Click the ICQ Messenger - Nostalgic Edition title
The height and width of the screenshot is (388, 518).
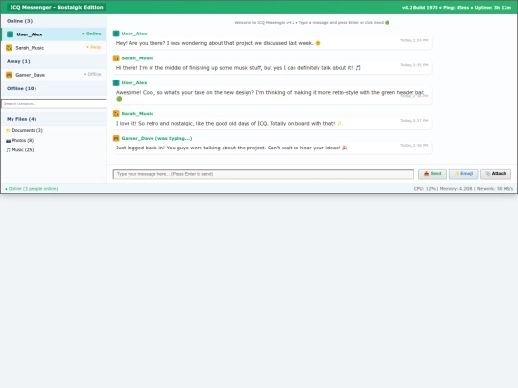pyautogui.click(x=57, y=8)
